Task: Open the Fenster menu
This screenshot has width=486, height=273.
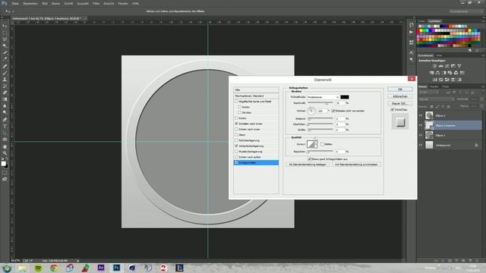Action: 123,3
